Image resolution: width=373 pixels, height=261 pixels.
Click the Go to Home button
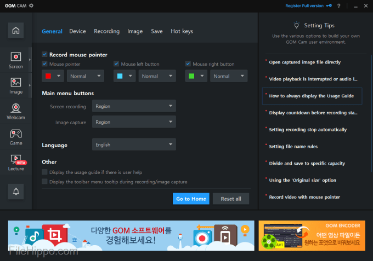coord(191,199)
